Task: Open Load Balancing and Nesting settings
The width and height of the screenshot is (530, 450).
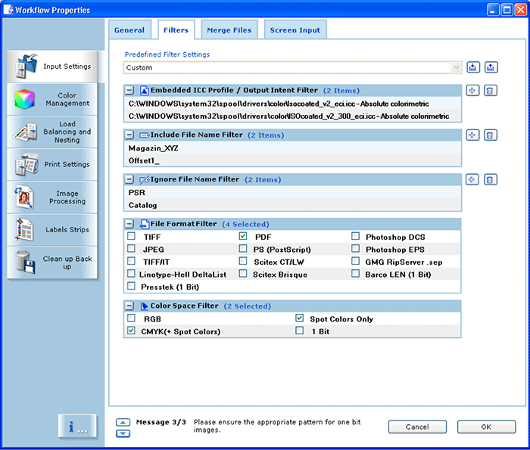Action: click(x=53, y=132)
